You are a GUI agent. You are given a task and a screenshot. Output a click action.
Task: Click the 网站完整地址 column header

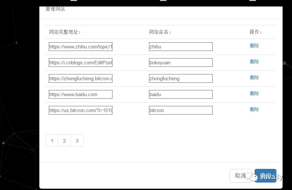click(65, 32)
